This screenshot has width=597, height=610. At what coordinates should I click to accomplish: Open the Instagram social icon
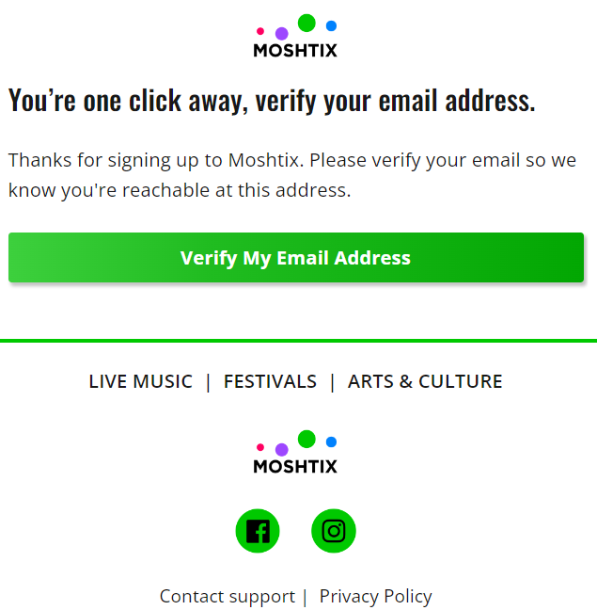(334, 531)
